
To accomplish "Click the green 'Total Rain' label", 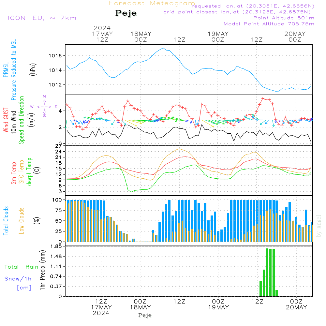I will coord(22,267).
